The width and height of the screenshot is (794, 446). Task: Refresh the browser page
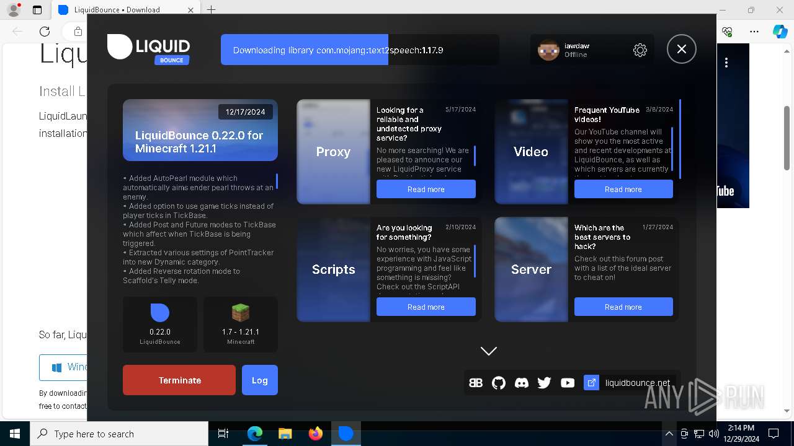click(45, 32)
